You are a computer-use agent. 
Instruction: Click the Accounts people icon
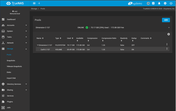pos(3,25)
